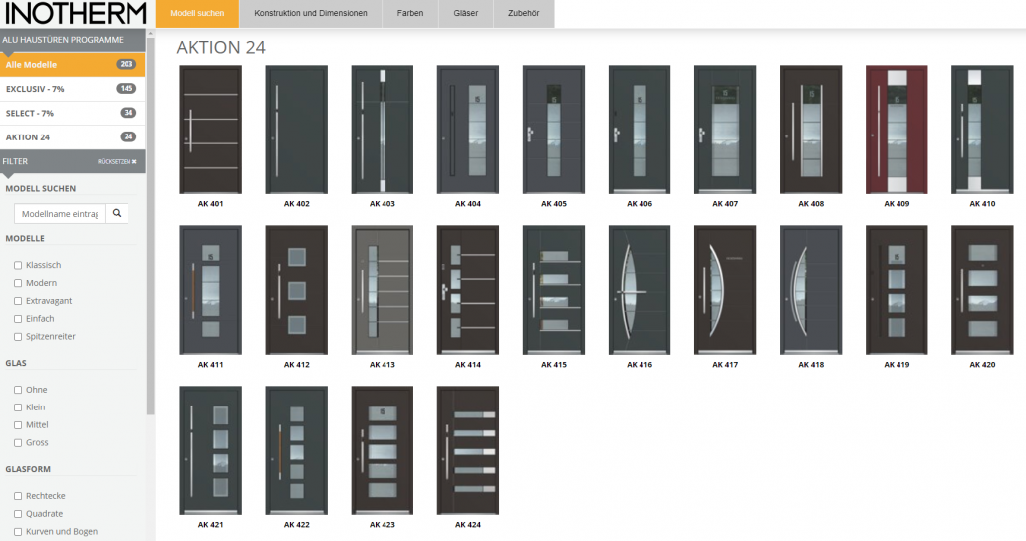Screen dimensions: 1026x541
Task: Open red door model AK 409
Action: pos(897,130)
